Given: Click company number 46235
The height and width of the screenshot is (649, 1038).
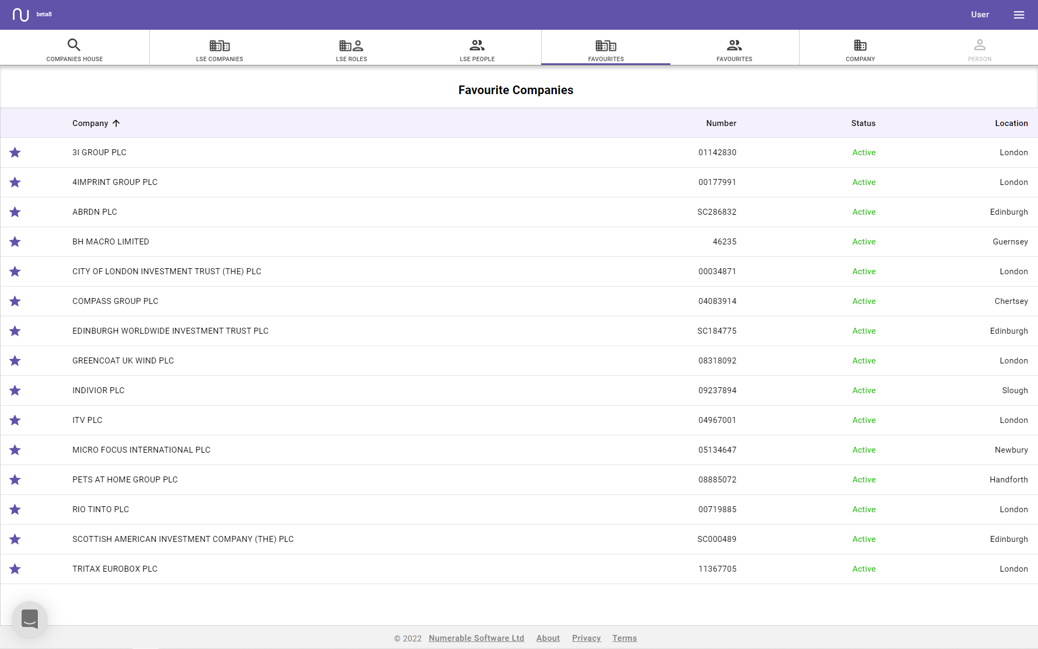Looking at the screenshot, I should coord(724,242).
